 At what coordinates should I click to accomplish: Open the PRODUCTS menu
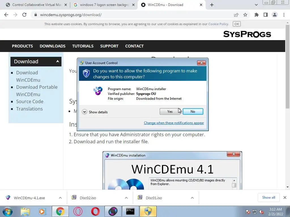click(22, 46)
